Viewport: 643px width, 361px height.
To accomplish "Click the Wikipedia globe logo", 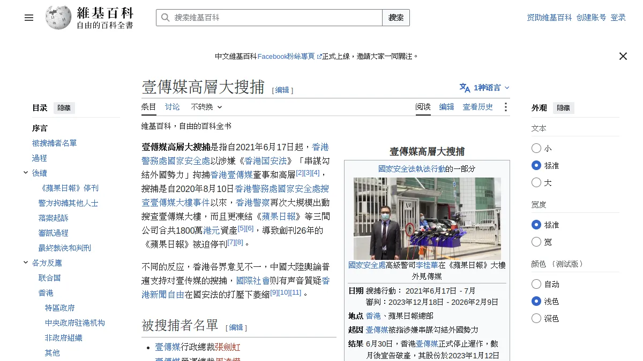I will pyautogui.click(x=58, y=18).
